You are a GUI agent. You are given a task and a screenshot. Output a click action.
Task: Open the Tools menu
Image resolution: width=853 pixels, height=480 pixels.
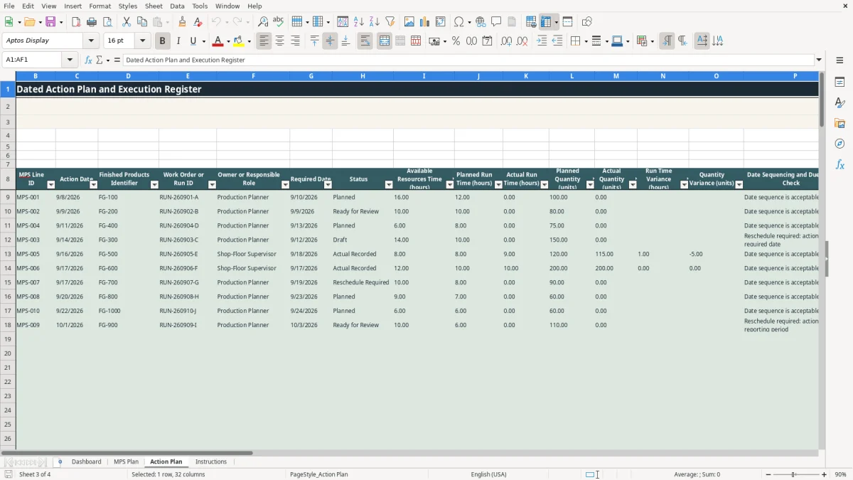200,6
